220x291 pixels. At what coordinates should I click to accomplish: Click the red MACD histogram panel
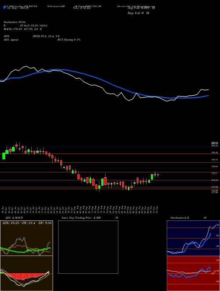click(26, 273)
